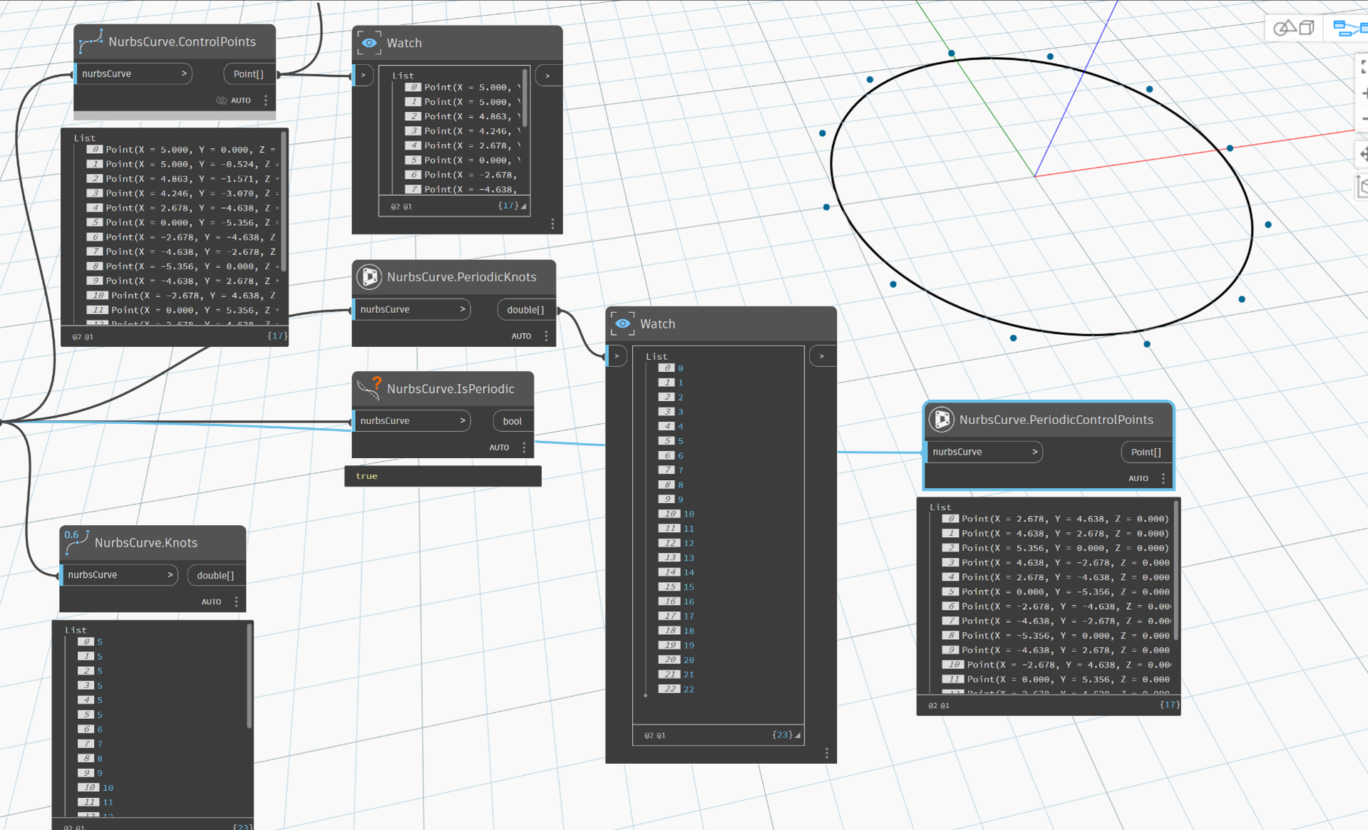
Task: Click scrollbar of ControlPoints preview list
Action: pyautogui.click(x=284, y=201)
